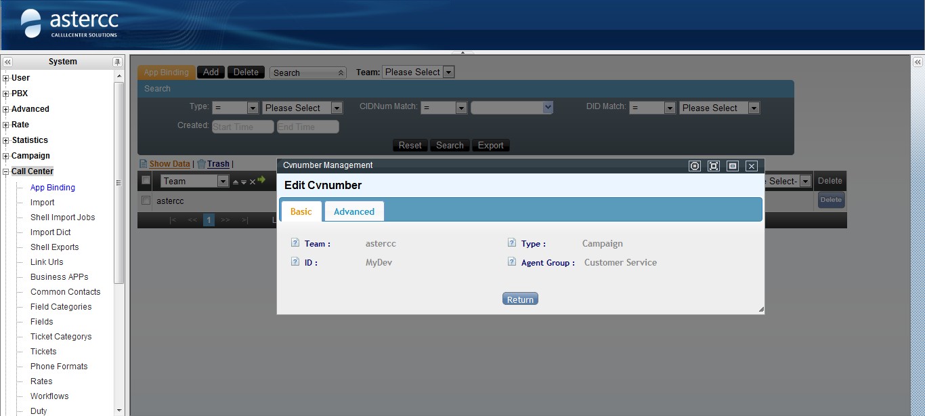Open the Team Please Select dropdown
925x416 pixels.
click(418, 72)
